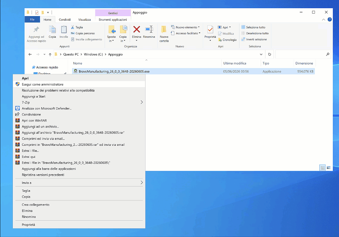
Task: Click the Taglia scissors icon
Action: pyautogui.click(x=73, y=27)
